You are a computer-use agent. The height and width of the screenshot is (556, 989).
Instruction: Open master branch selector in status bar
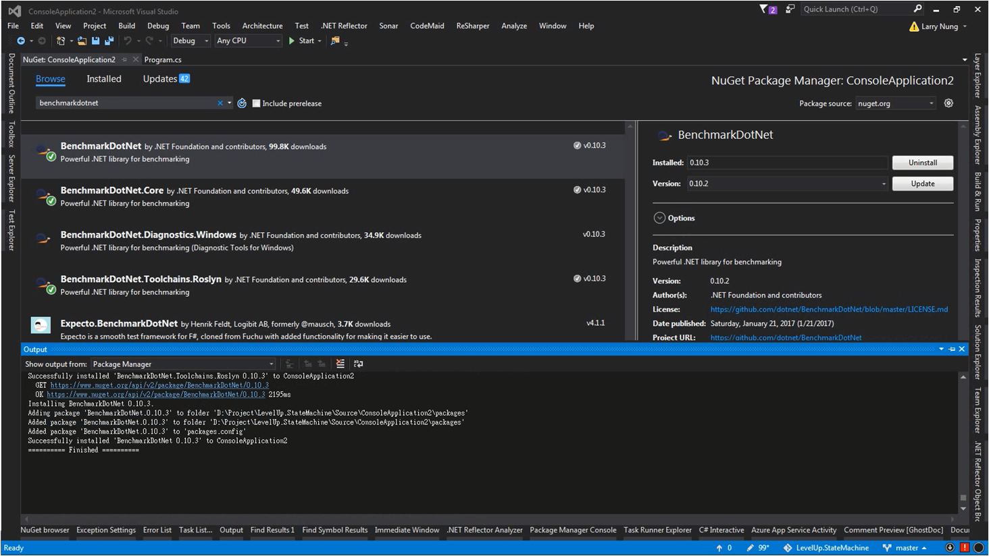point(905,548)
